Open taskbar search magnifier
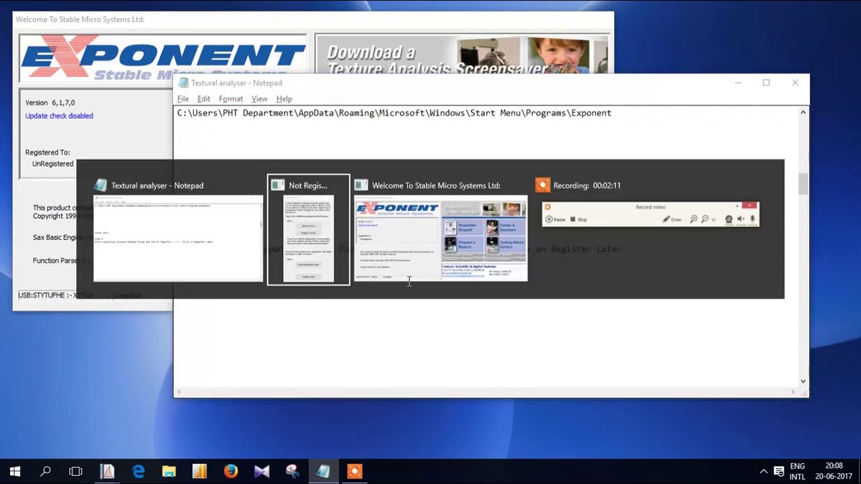This screenshot has width=861, height=484. (x=46, y=471)
